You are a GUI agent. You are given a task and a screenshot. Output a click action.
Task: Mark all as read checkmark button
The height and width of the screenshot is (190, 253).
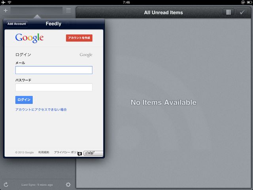point(242,12)
